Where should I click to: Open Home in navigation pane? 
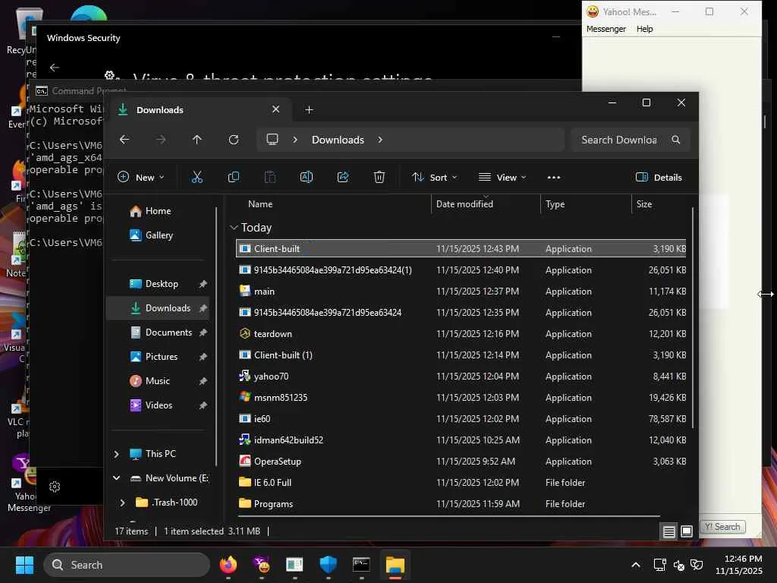pos(158,211)
